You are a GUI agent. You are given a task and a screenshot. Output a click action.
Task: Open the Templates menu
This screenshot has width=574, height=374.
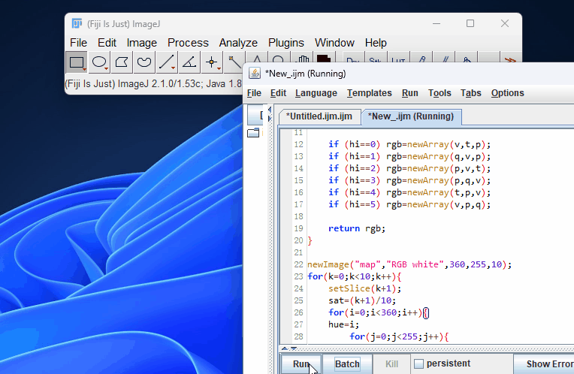click(x=370, y=93)
